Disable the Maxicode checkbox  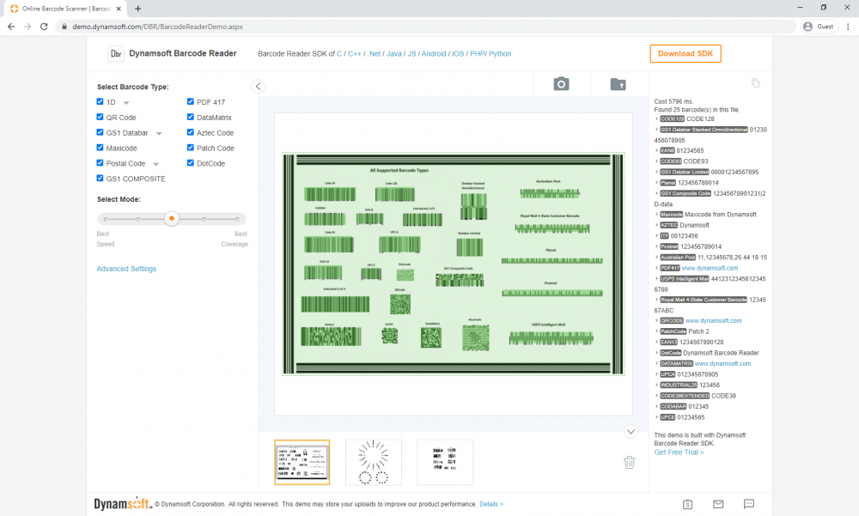tap(101, 149)
